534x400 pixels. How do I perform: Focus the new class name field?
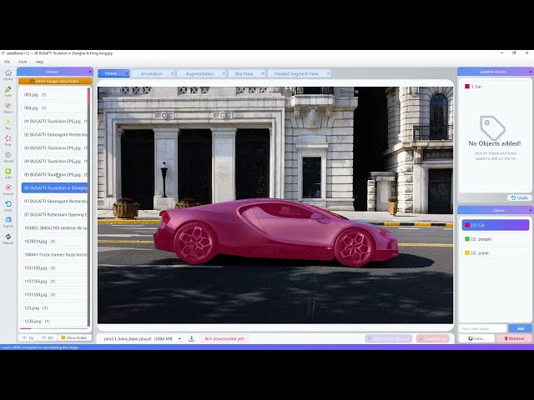click(482, 328)
